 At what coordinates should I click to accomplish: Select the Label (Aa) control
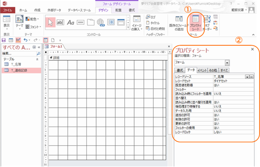pos(71,23)
